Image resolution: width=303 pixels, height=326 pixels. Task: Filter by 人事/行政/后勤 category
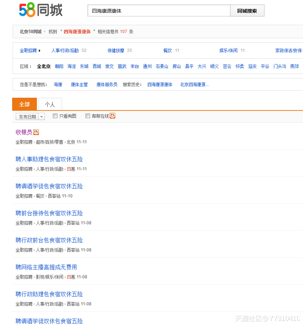pyautogui.click(x=65, y=51)
